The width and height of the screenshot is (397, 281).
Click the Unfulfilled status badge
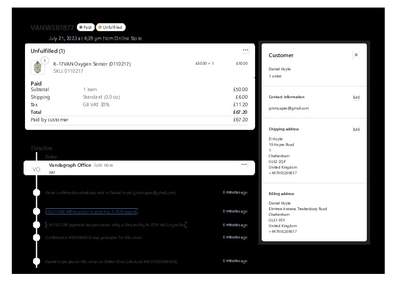111,27
